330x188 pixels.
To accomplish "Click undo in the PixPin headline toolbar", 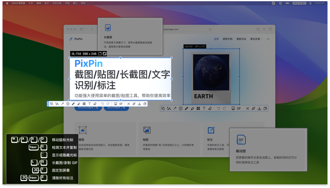I will click(x=102, y=104).
